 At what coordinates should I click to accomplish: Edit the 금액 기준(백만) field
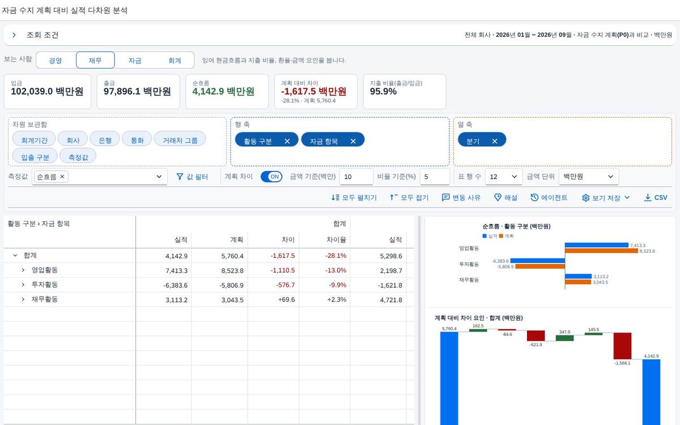click(356, 177)
